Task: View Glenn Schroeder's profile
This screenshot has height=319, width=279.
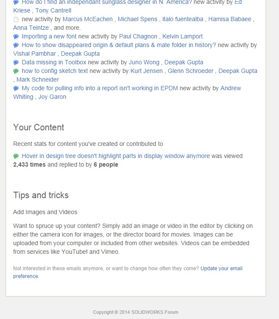Action: point(191,71)
